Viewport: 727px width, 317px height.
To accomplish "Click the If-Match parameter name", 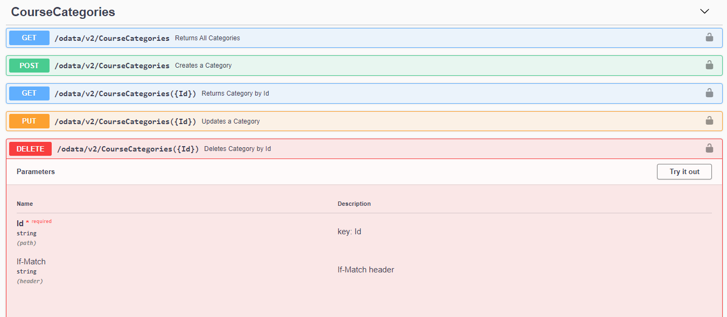I will pos(31,262).
